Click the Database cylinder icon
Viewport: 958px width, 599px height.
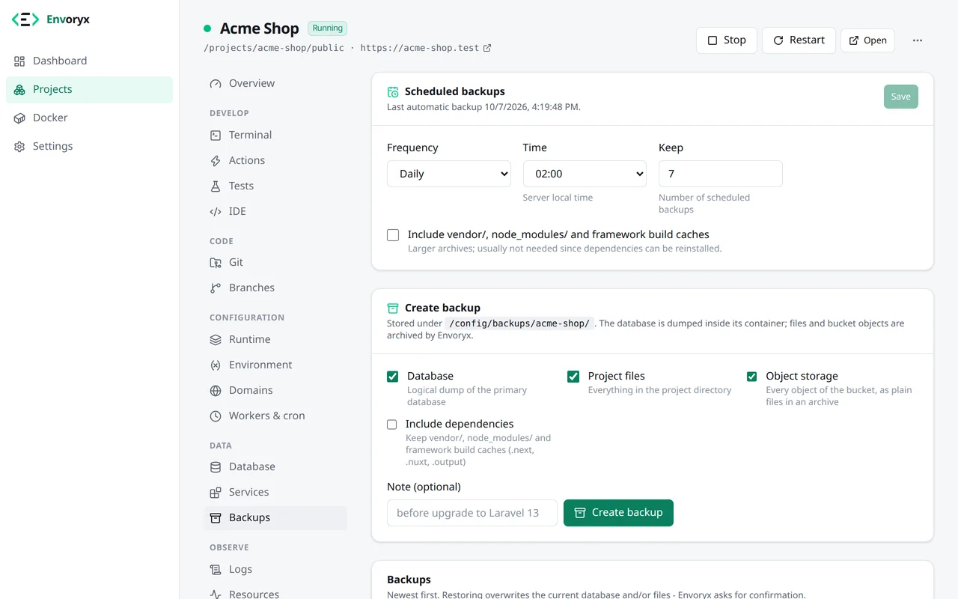(x=216, y=466)
